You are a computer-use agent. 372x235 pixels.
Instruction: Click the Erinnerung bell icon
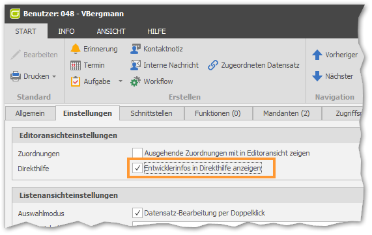(x=76, y=49)
